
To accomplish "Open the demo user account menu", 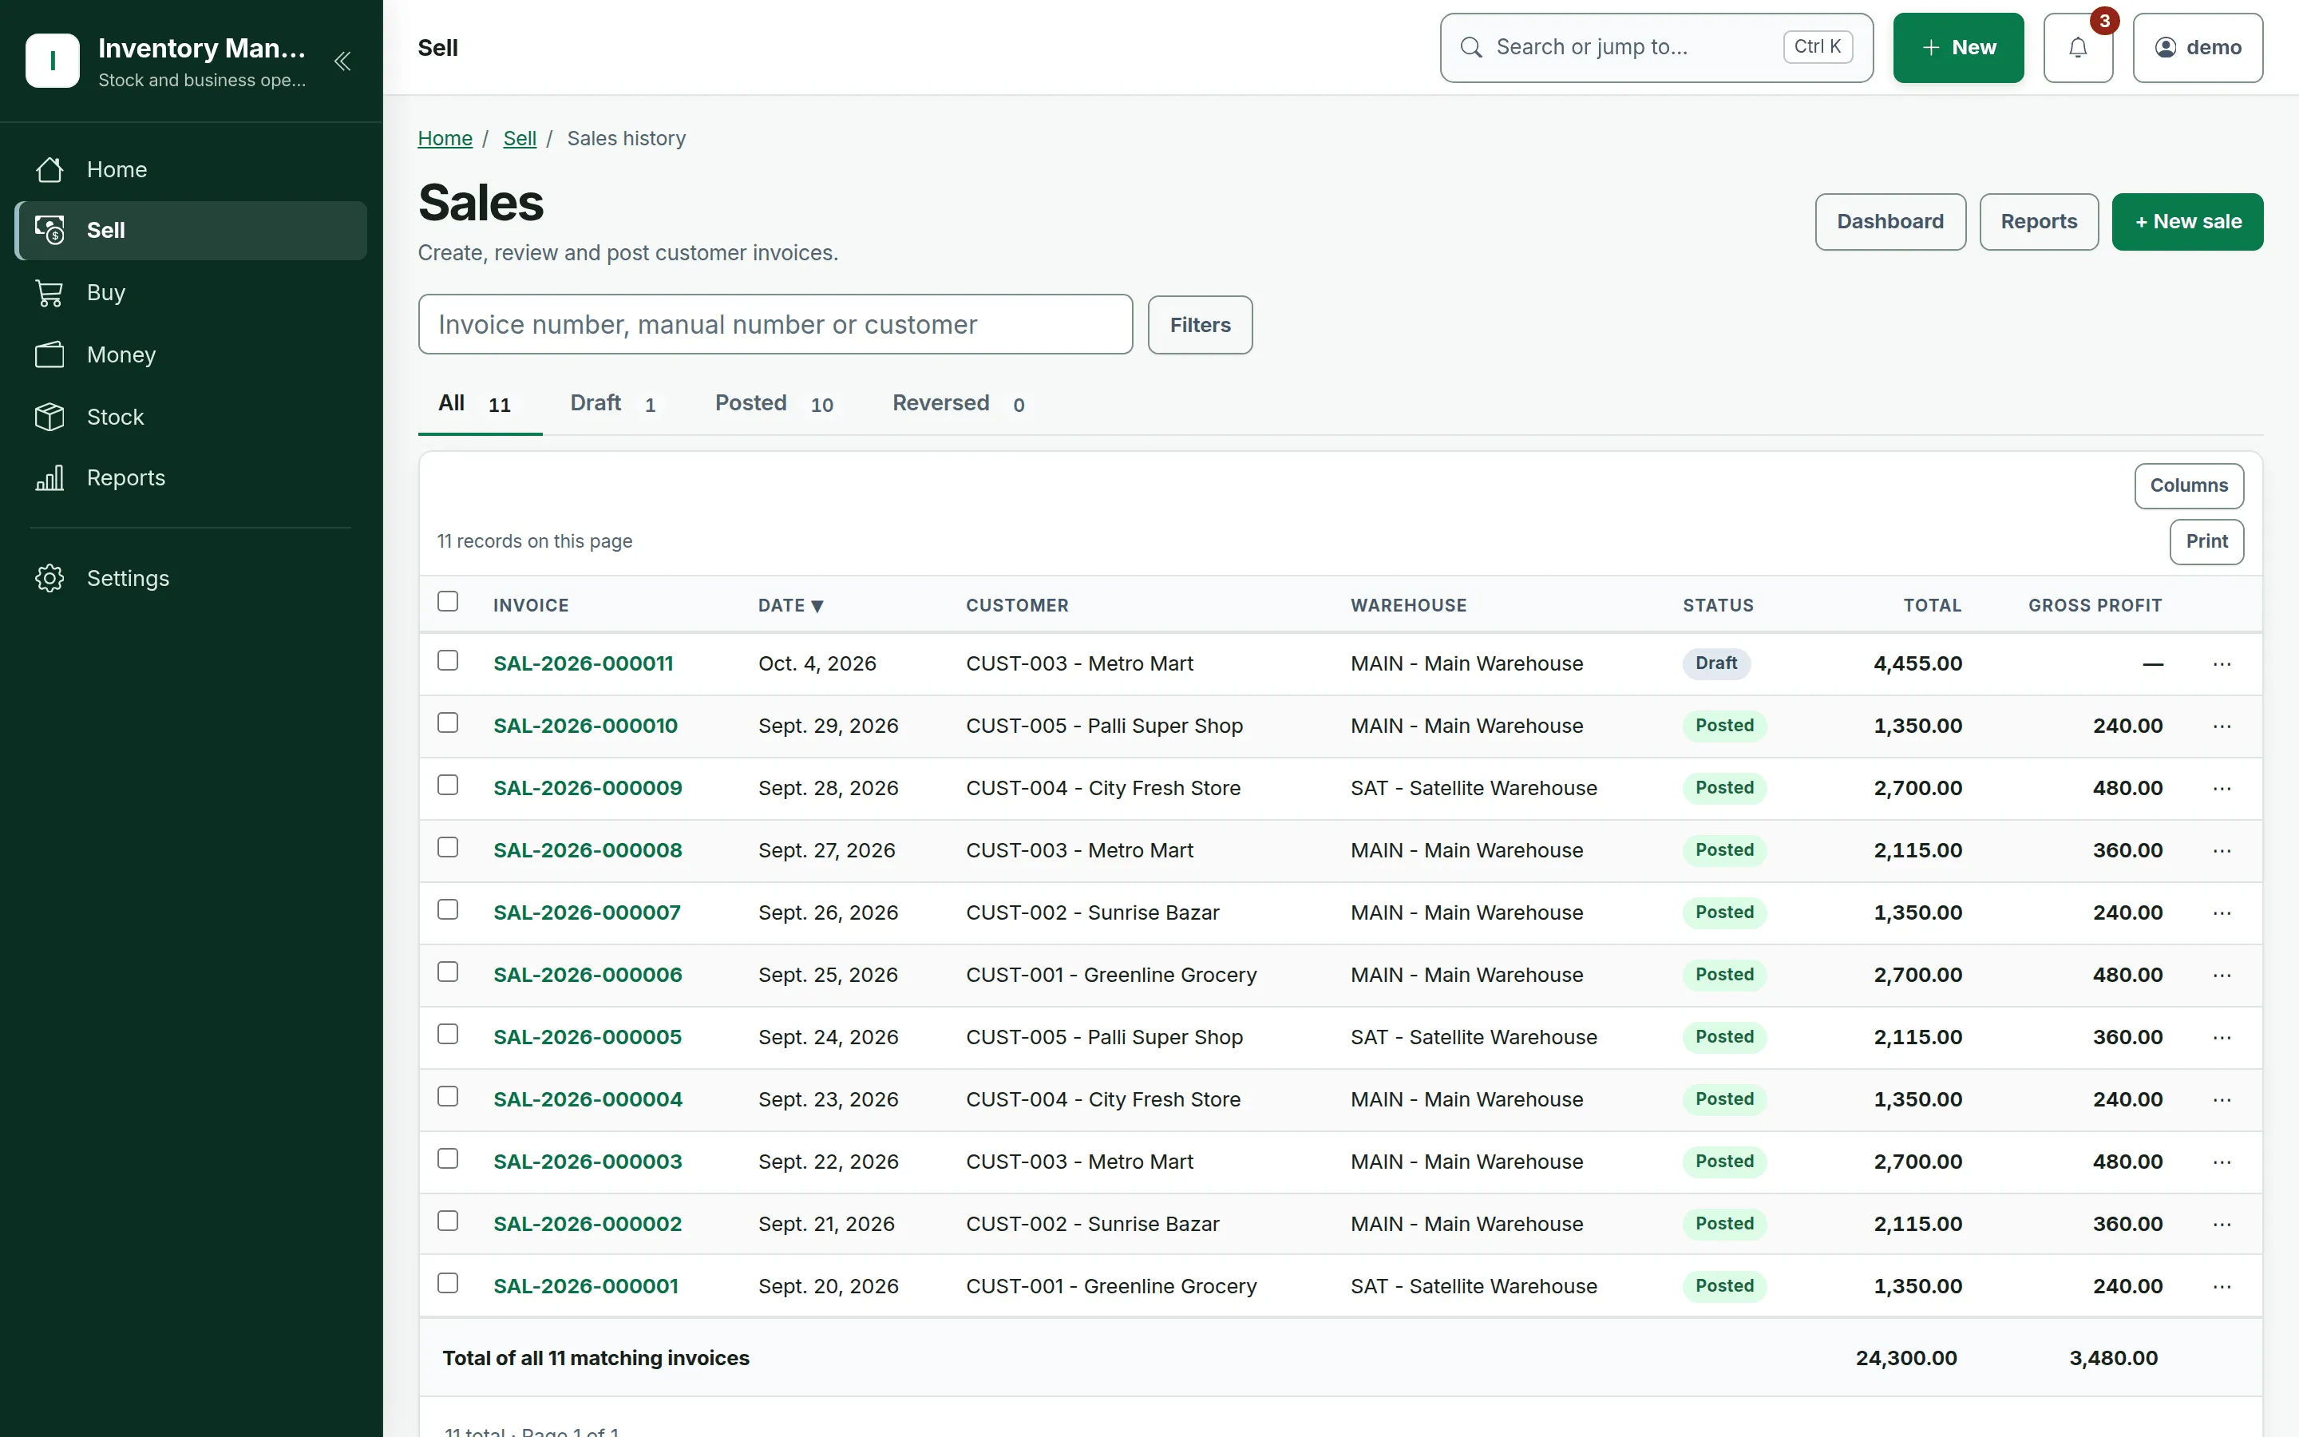I will pyautogui.click(x=2198, y=48).
